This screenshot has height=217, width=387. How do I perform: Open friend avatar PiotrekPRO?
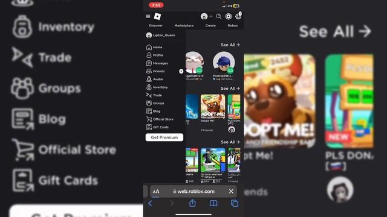(x=224, y=63)
